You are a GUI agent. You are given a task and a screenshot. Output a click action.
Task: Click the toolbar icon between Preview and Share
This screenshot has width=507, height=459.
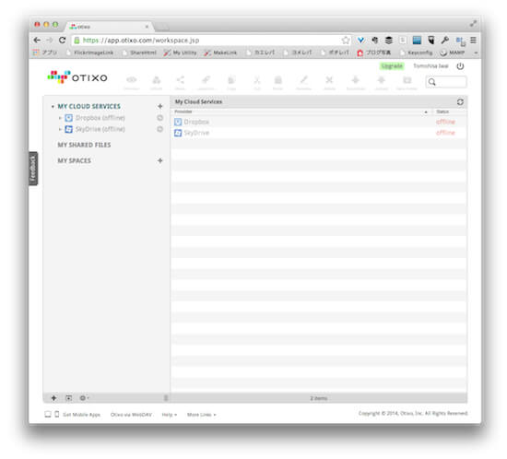157,80
